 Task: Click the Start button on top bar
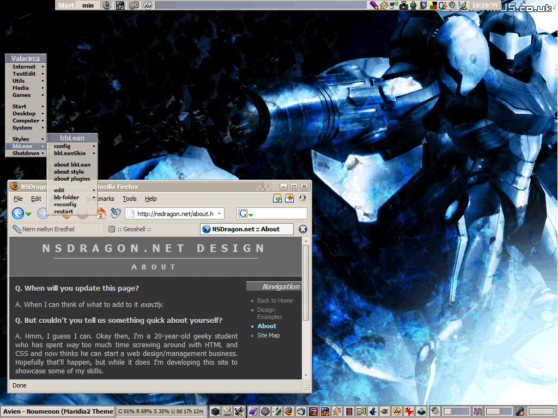66,5
